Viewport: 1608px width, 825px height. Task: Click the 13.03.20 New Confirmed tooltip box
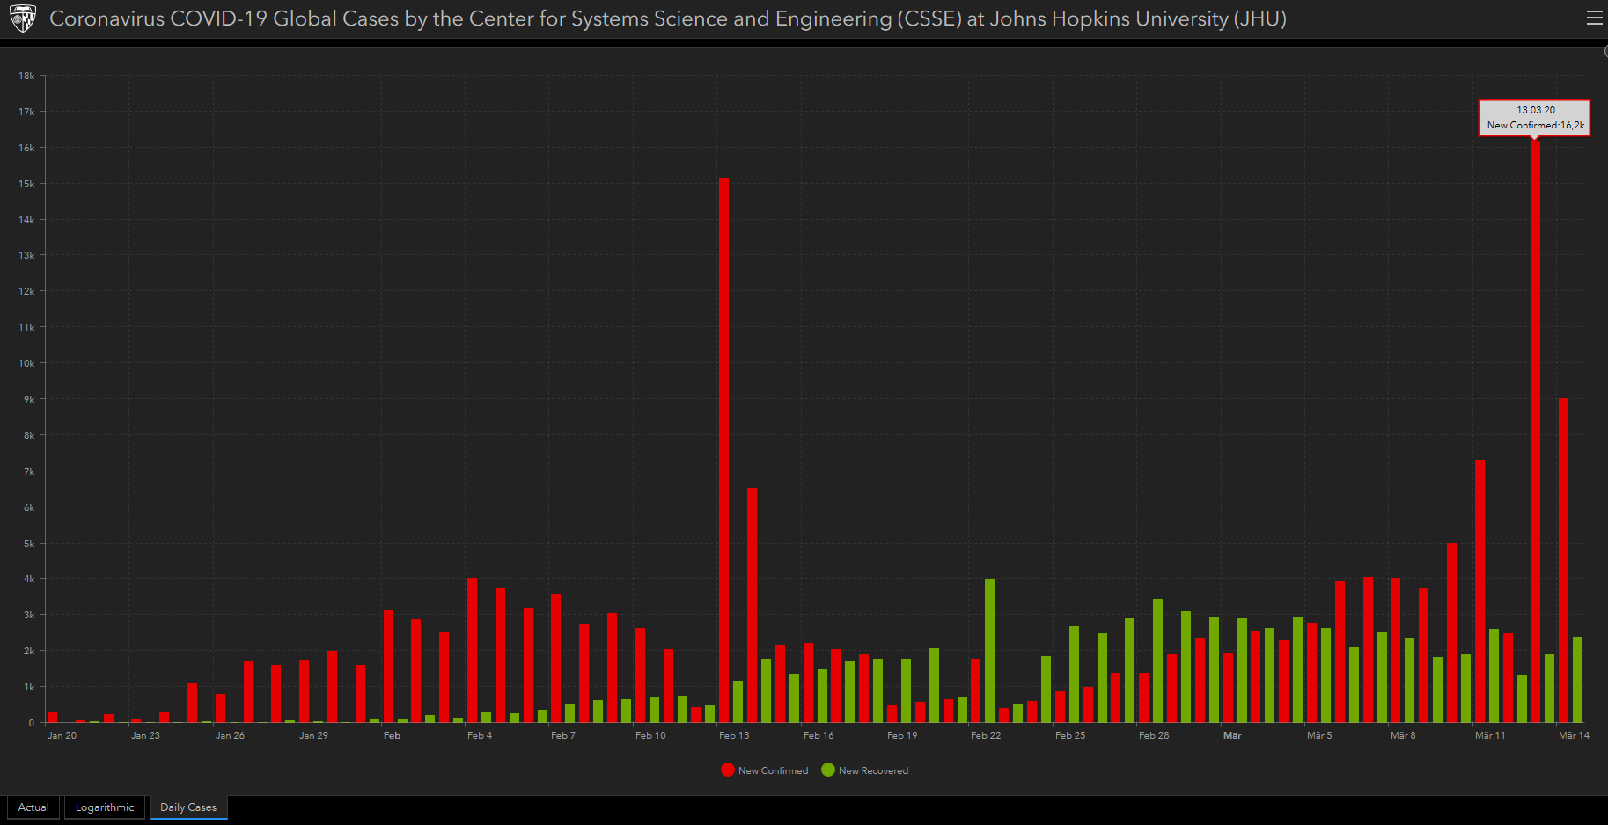coord(1534,118)
